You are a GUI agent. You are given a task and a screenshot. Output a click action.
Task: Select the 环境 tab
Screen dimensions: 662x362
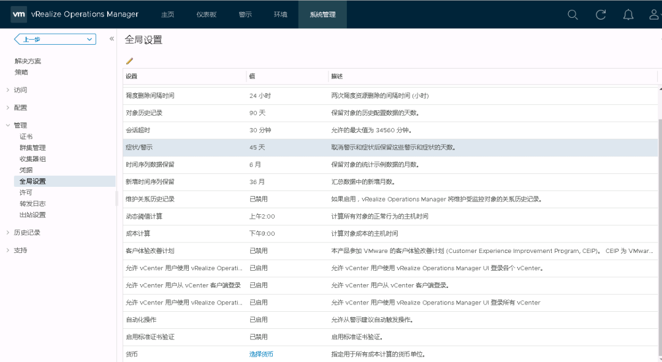point(280,14)
